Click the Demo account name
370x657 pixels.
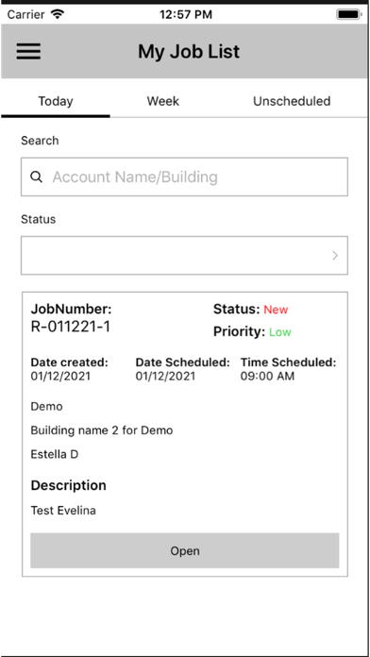[x=47, y=407]
